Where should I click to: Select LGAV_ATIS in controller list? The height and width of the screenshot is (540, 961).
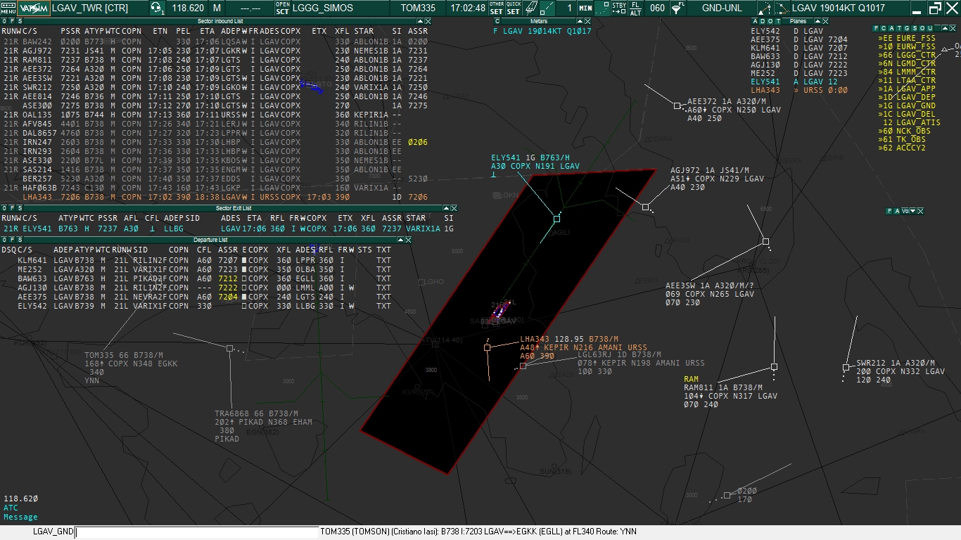pos(912,122)
